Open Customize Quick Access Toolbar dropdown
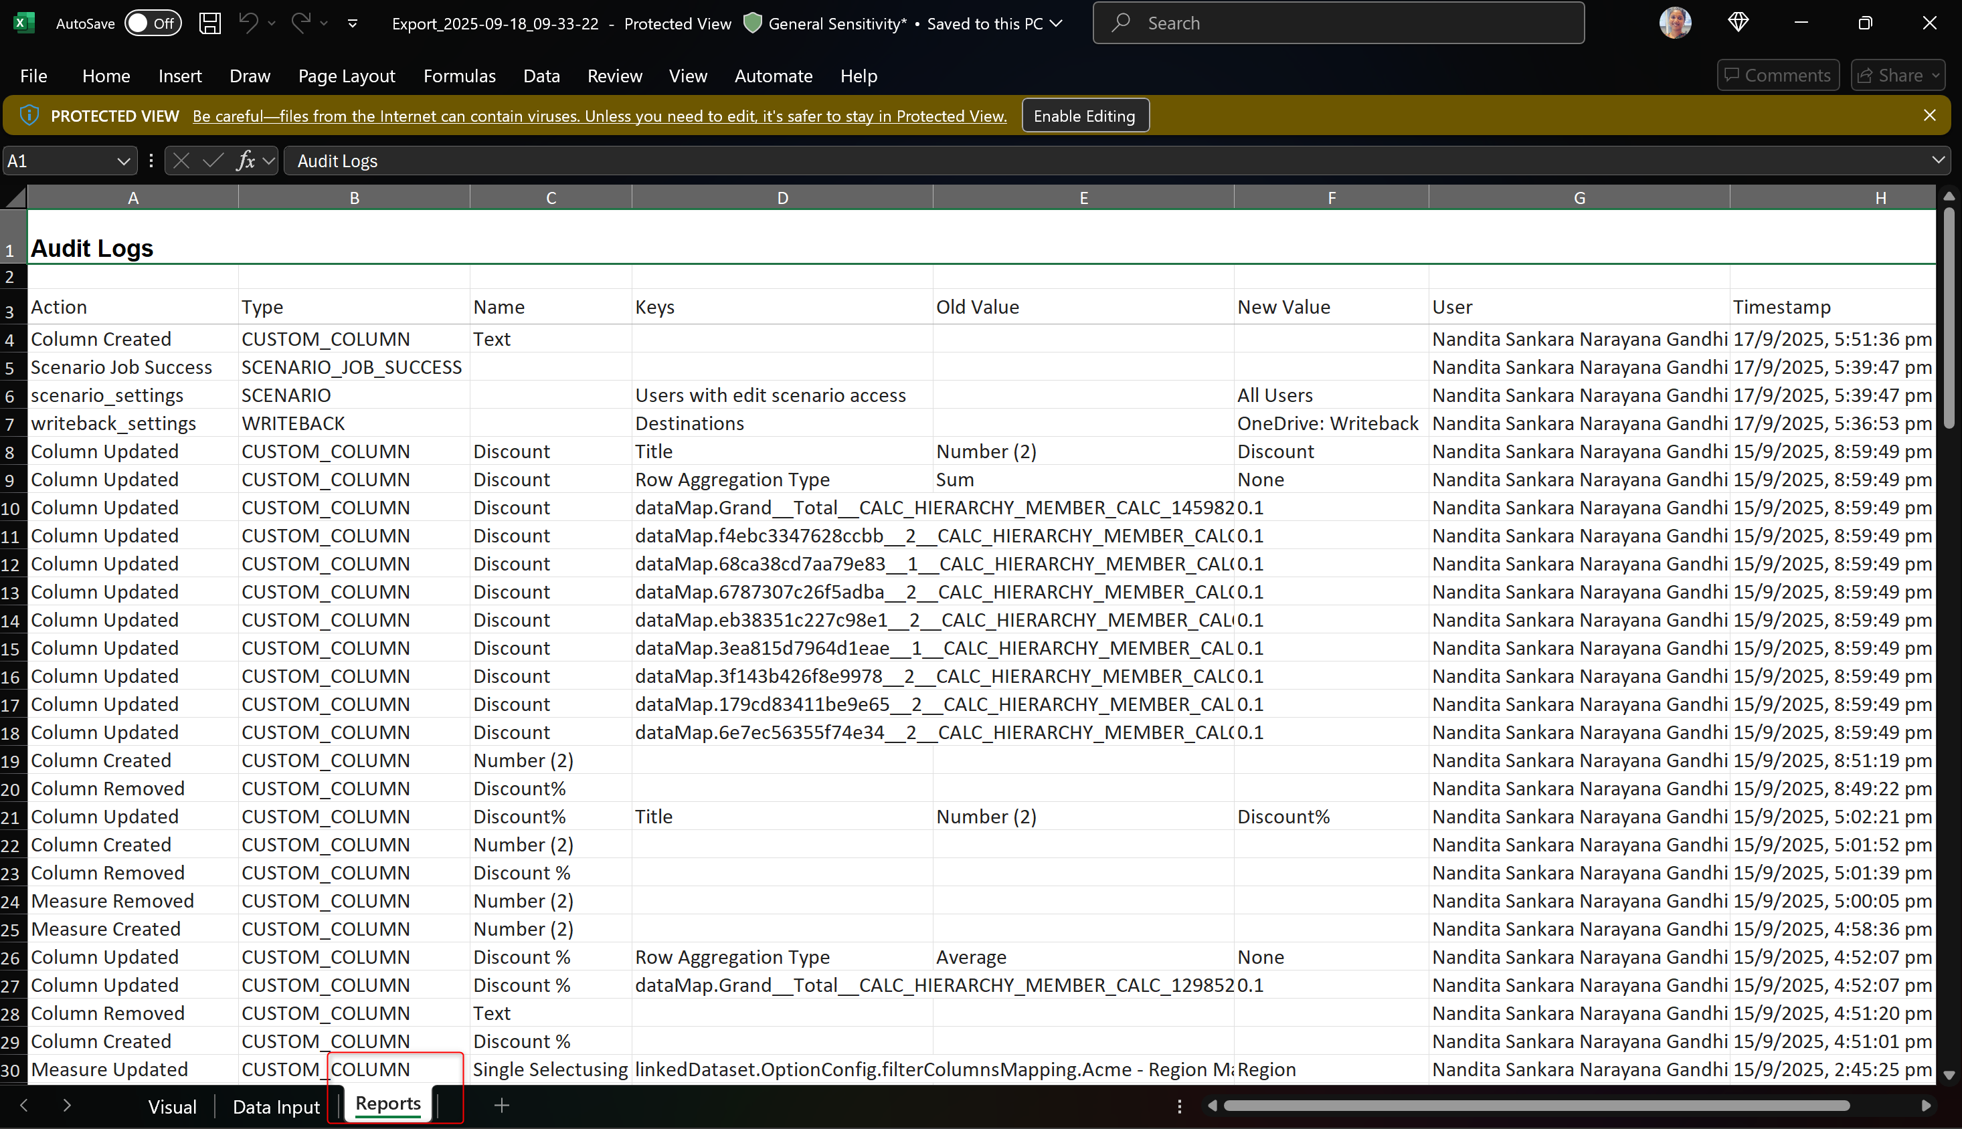 pyautogui.click(x=353, y=23)
